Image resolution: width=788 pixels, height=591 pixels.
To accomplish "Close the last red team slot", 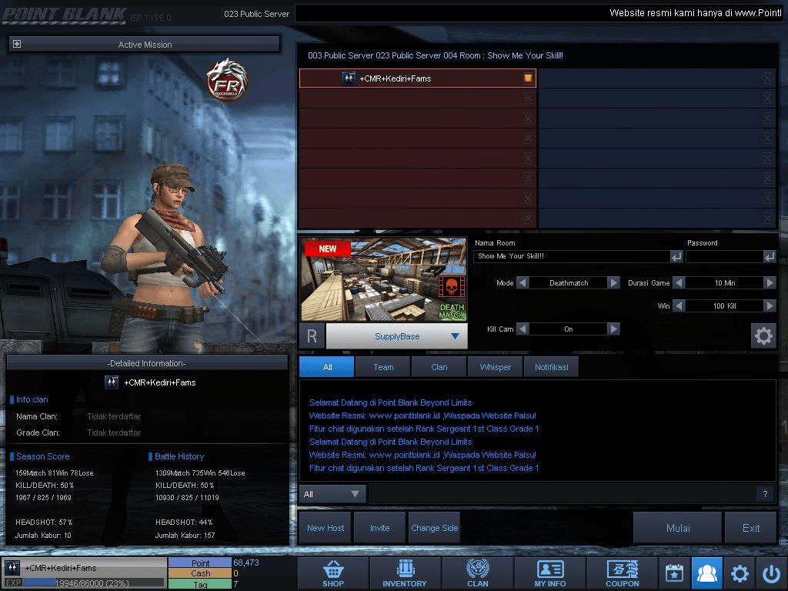I will pos(528,218).
